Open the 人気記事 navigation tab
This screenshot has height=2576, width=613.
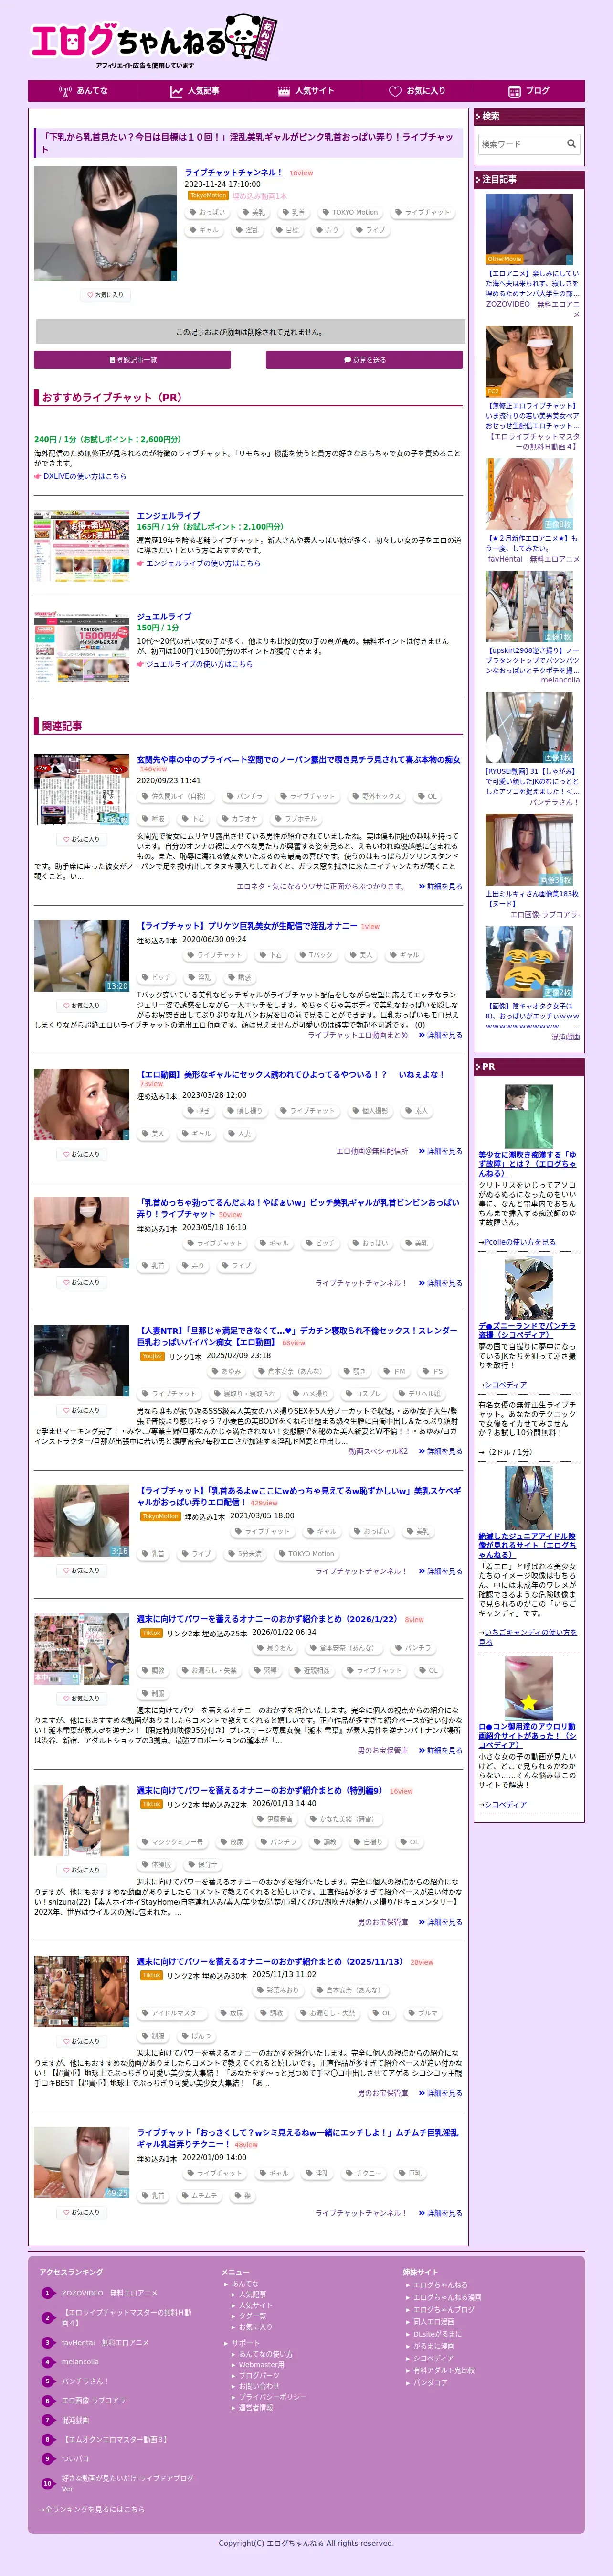[195, 91]
